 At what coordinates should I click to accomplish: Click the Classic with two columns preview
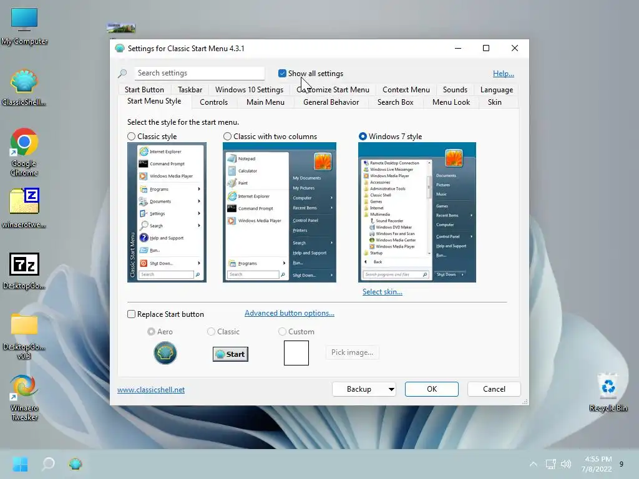[279, 212]
